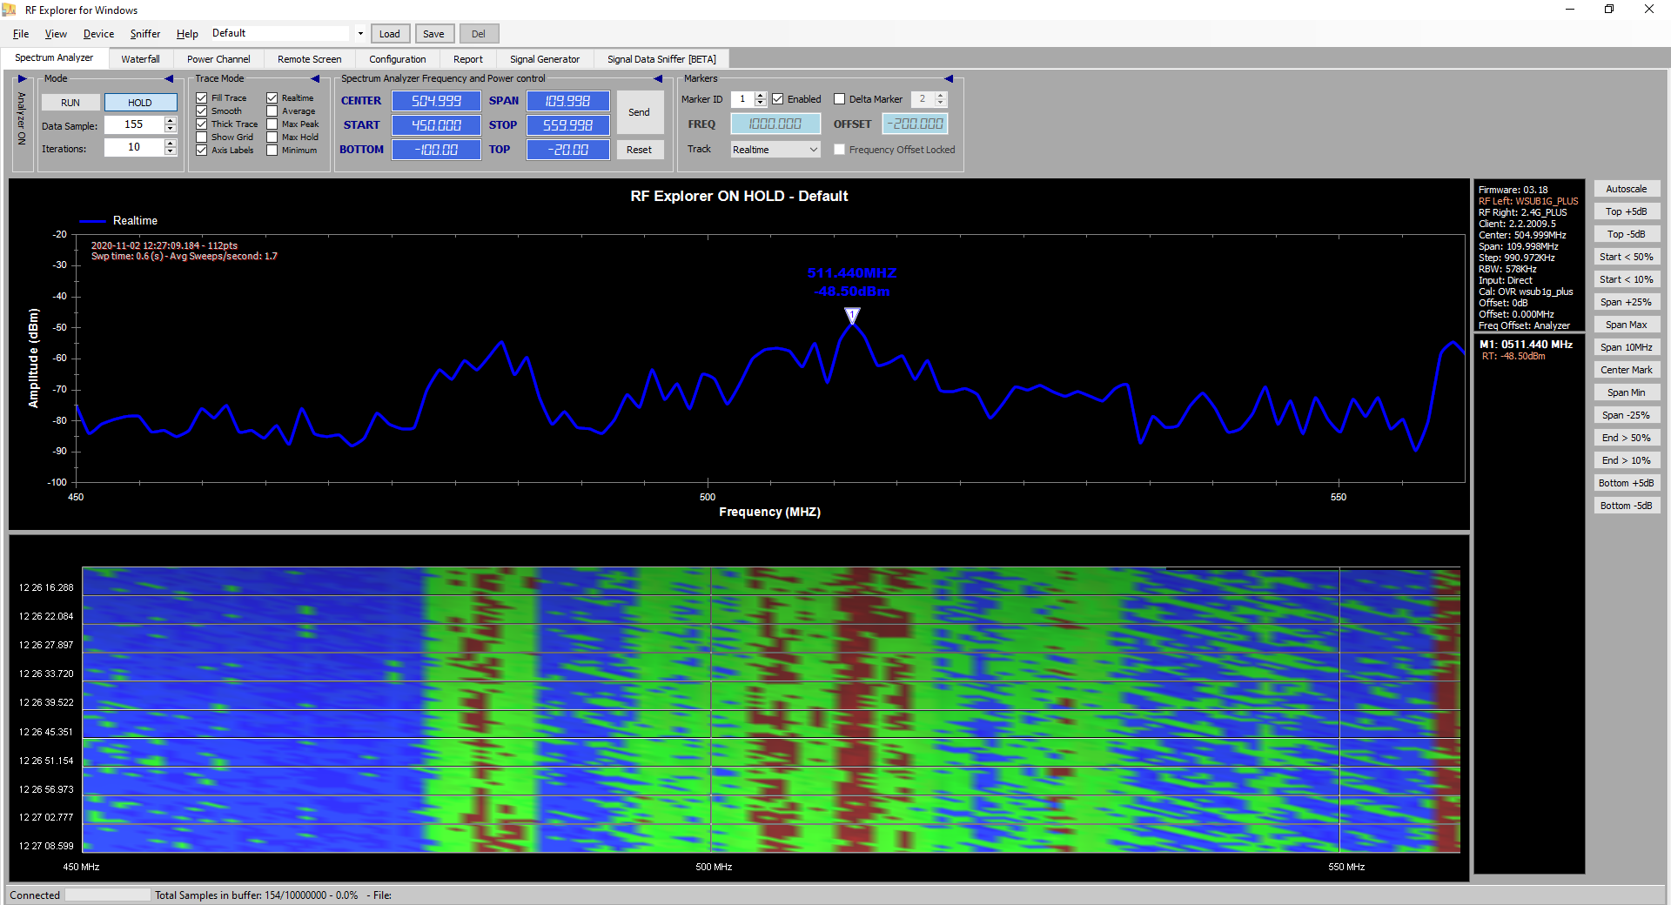This screenshot has width=1671, height=905.
Task: Collapse the Mode panel arrow
Action: [x=169, y=78]
